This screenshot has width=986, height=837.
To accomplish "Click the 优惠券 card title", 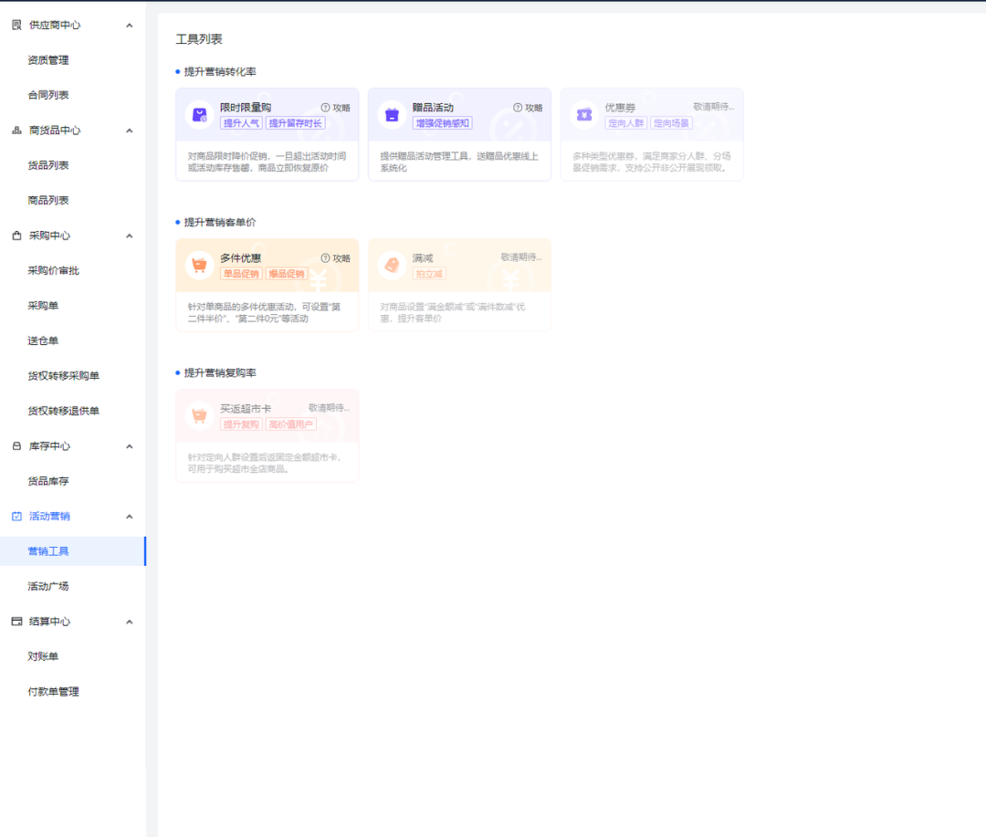I will coord(620,108).
